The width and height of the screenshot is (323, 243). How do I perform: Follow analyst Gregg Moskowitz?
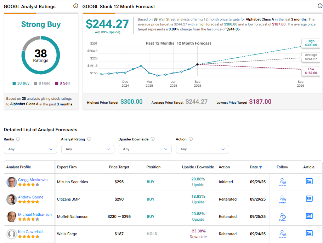282,182
